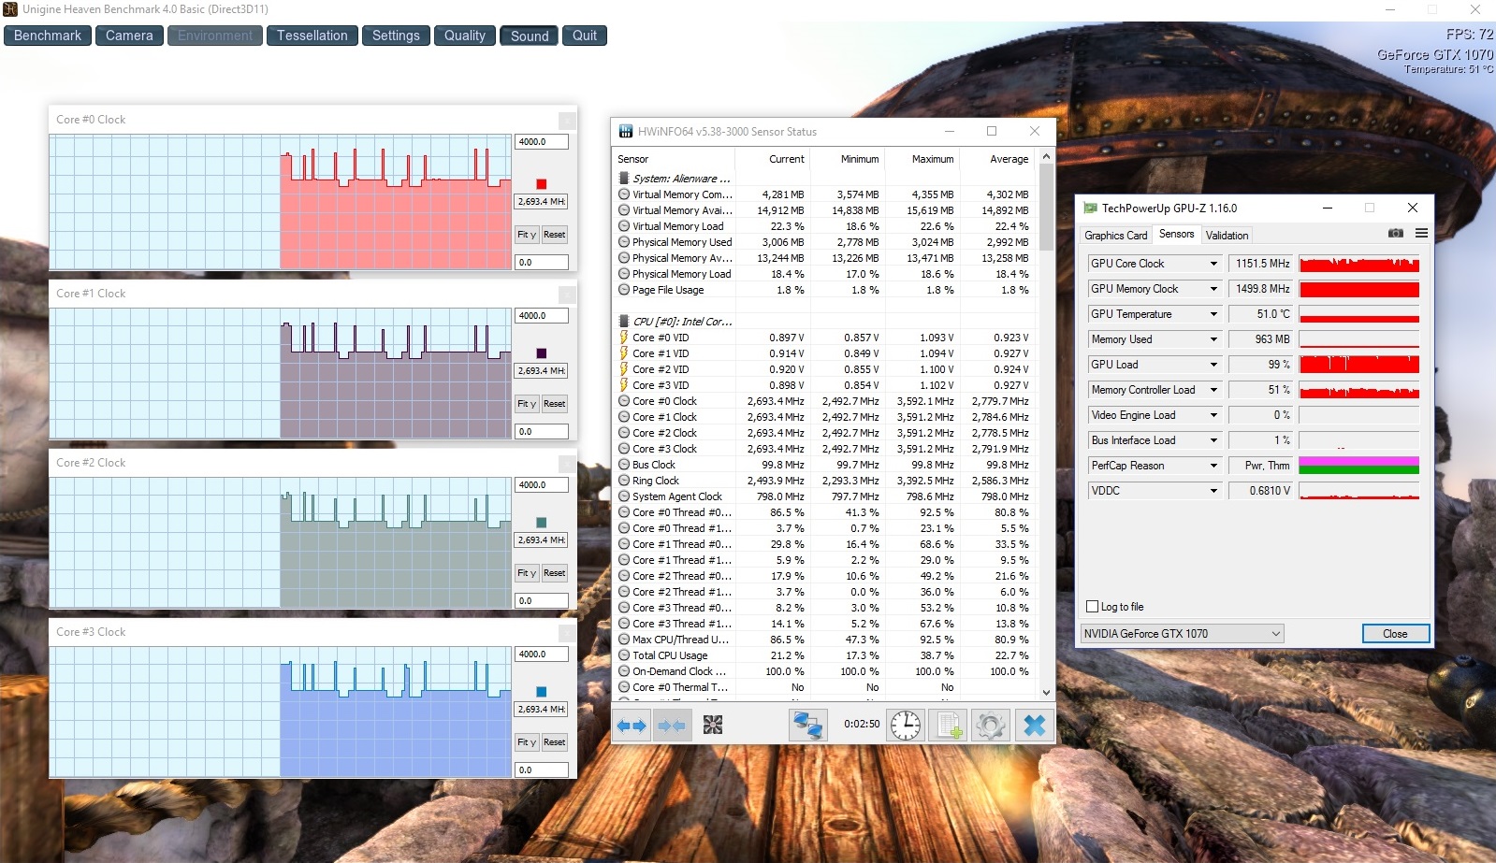Click Total CPU Usage sensor icon
The image size is (1496, 863).
tap(624, 655)
